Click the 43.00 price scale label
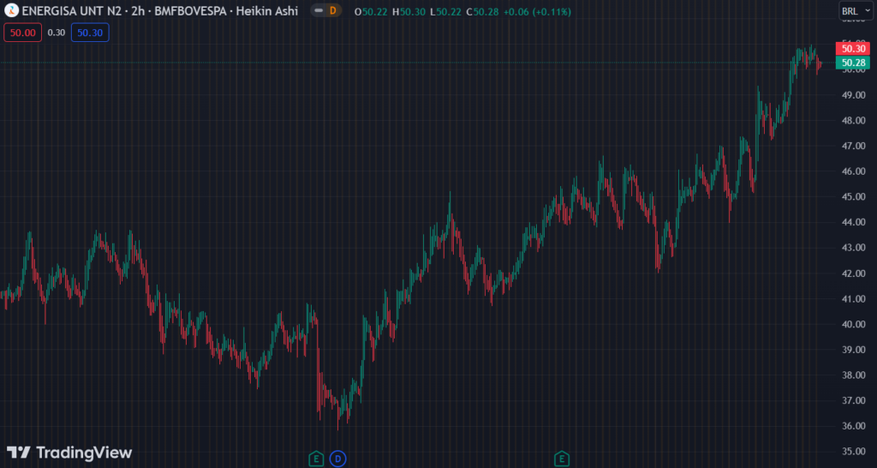Image resolution: width=877 pixels, height=468 pixels. (x=854, y=248)
